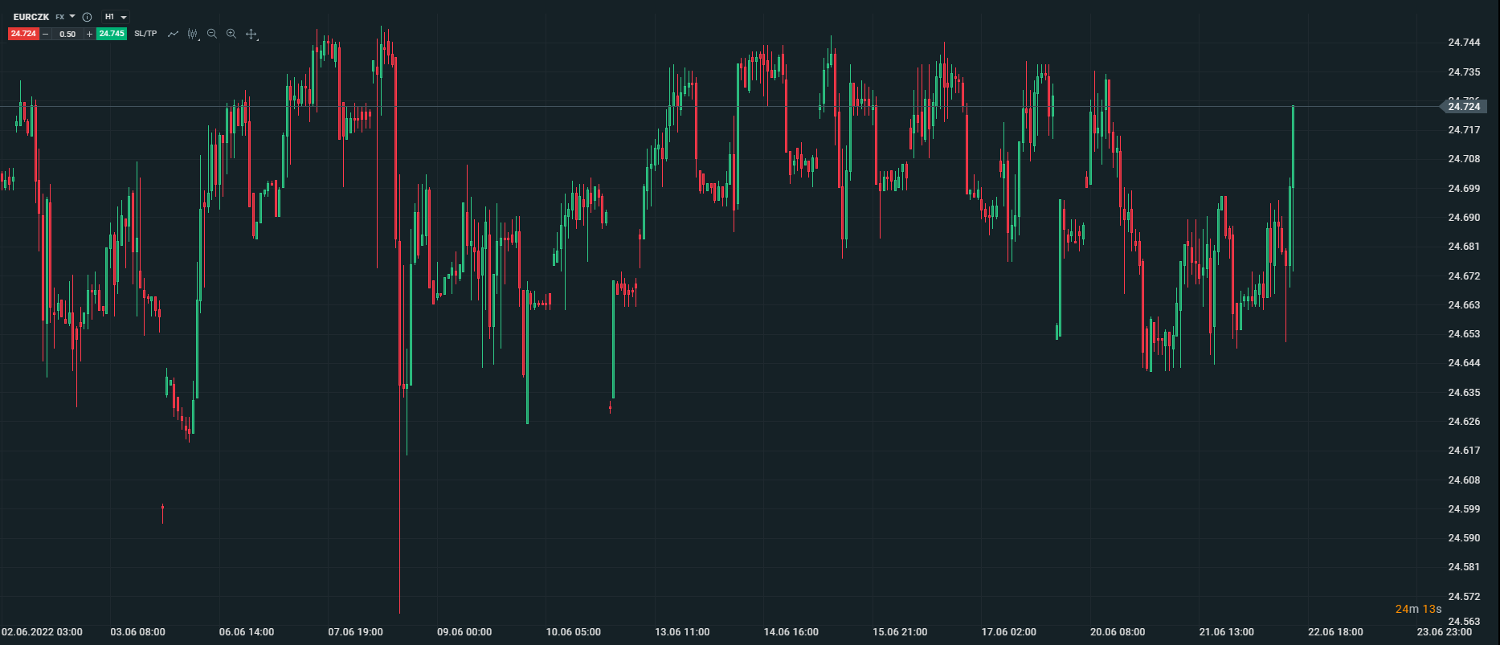Open the EURCZK symbol dropdown arrow
This screenshot has height=645, width=1500.
[x=72, y=16]
